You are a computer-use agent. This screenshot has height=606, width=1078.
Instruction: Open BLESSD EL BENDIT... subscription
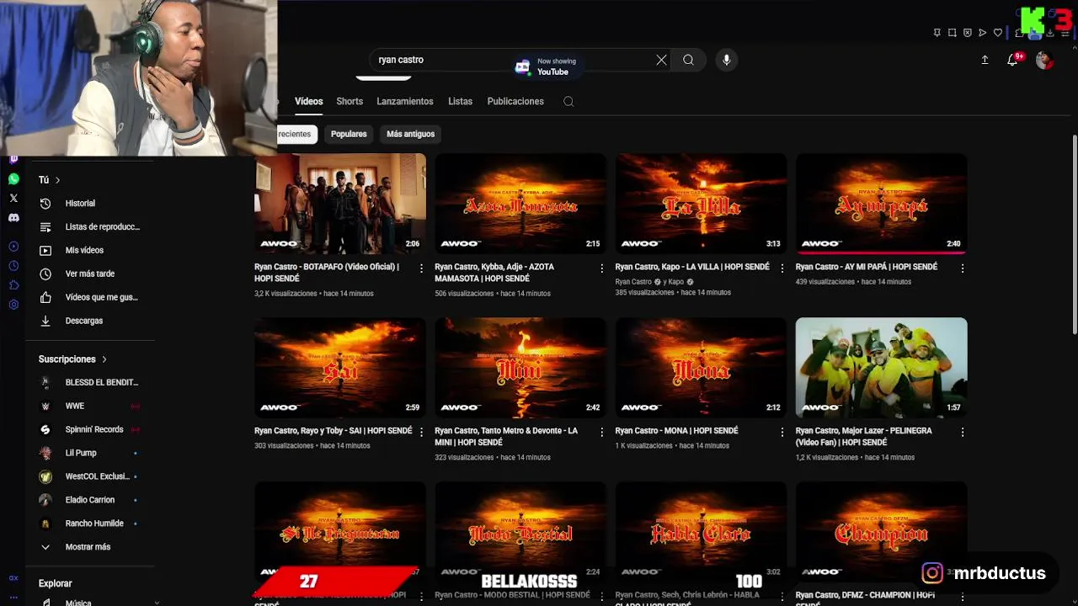pos(89,382)
